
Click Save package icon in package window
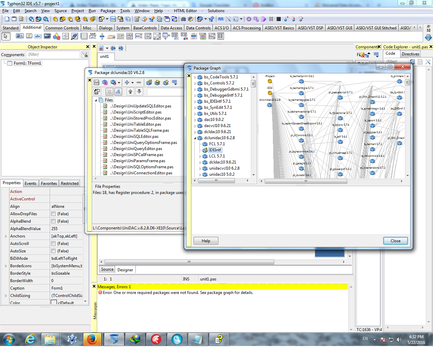pos(96,82)
